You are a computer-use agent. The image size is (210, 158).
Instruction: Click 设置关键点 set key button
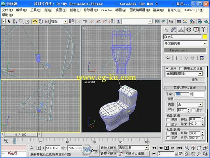click(108, 154)
